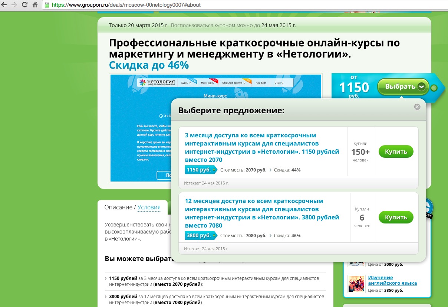Click the 'Скидка до 46%' headline
This screenshot has width=448, height=307.
(149, 65)
